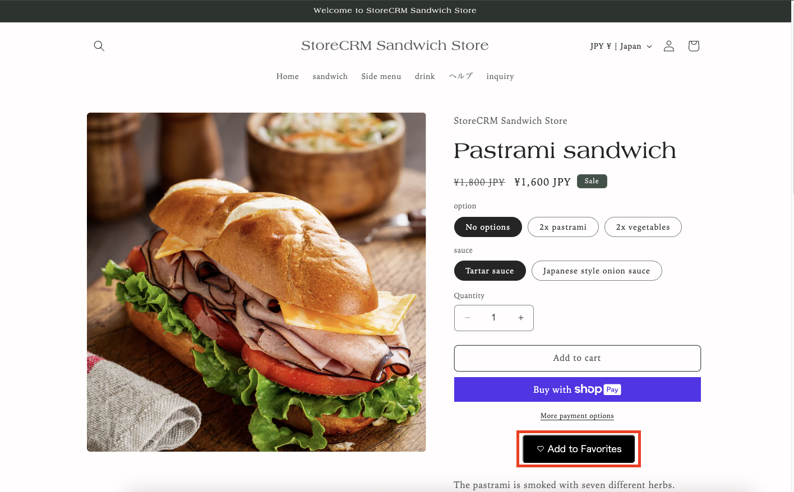Choose the 2x vegetables option
Viewport: 794px width, 492px height.
tap(643, 227)
